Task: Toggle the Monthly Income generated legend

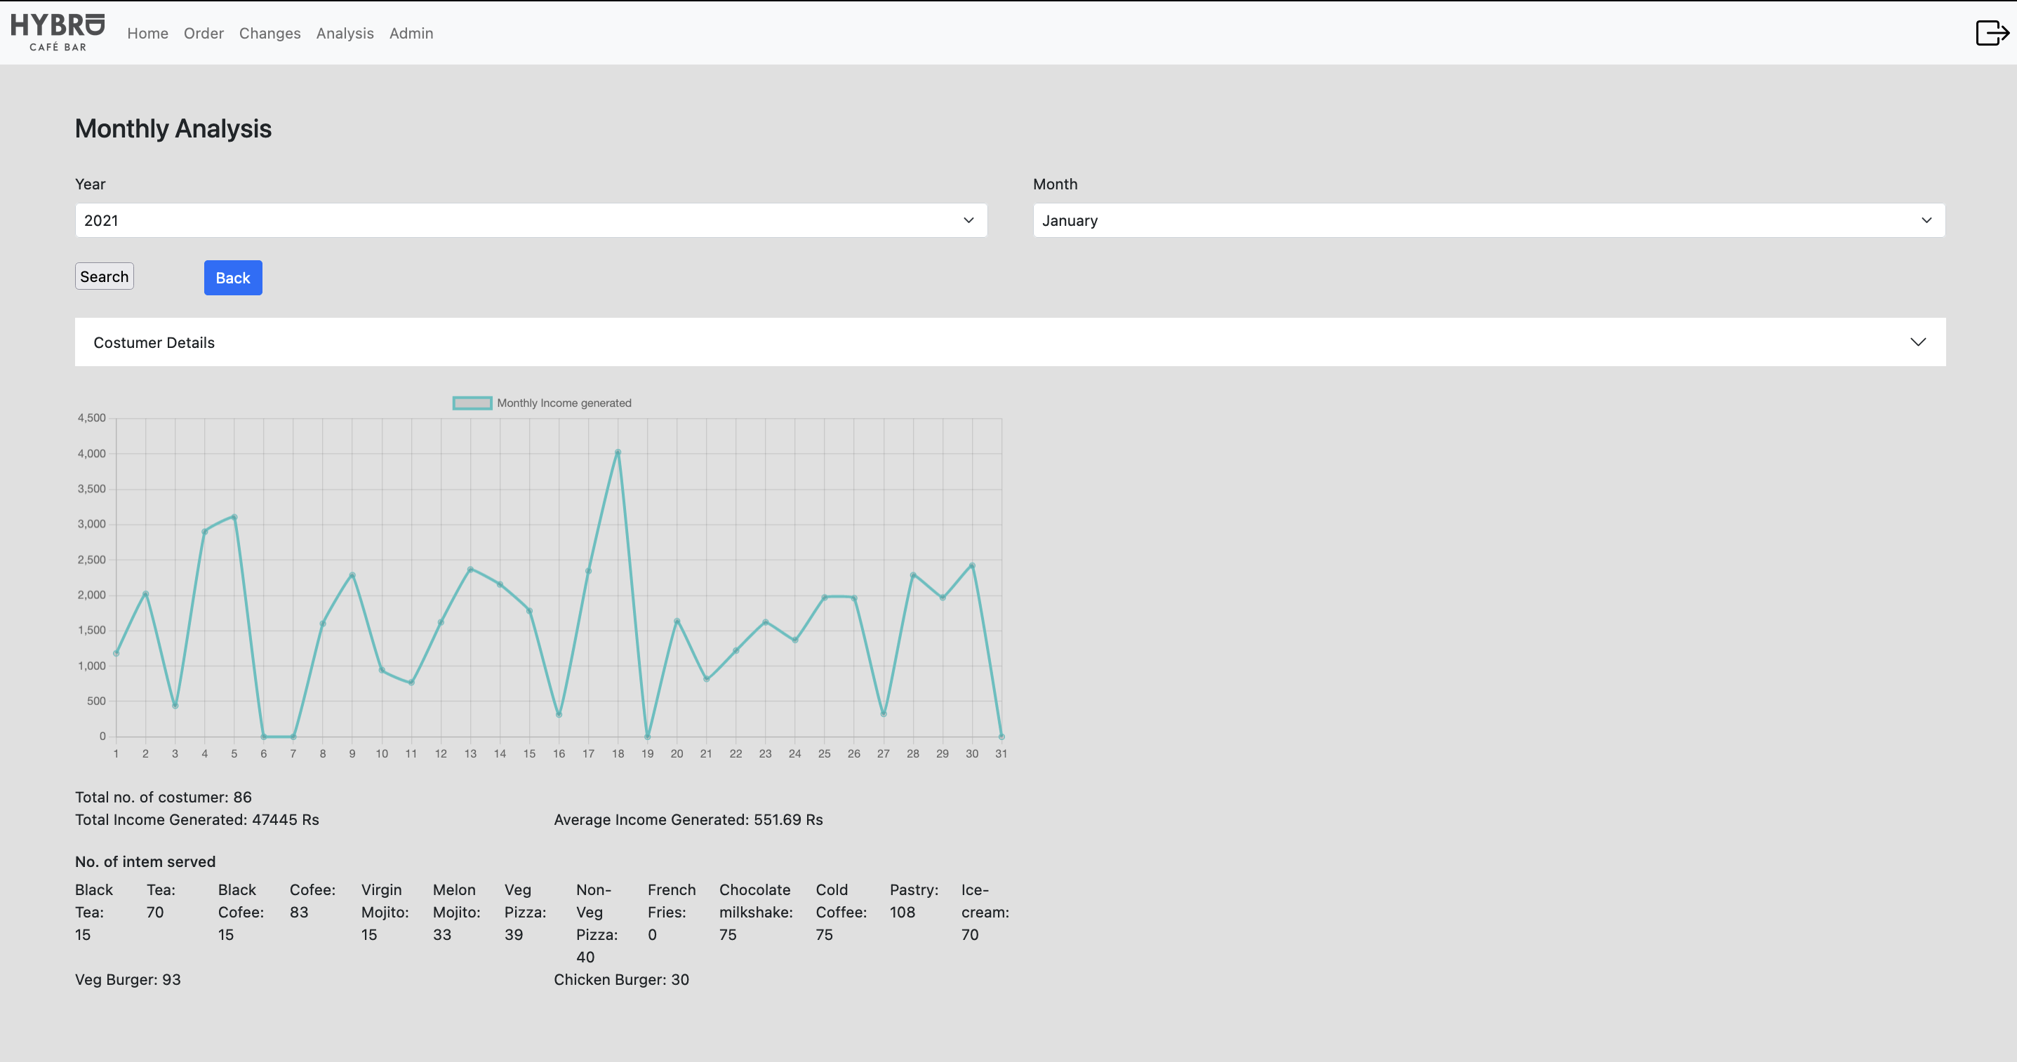Action: pos(563,403)
